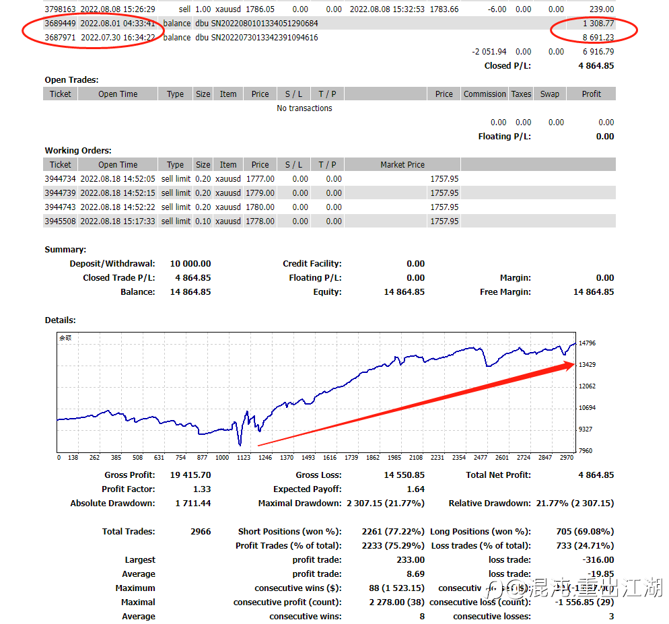Image resolution: width=669 pixels, height=624 pixels.
Task: Select the No transactions message
Action: point(304,108)
